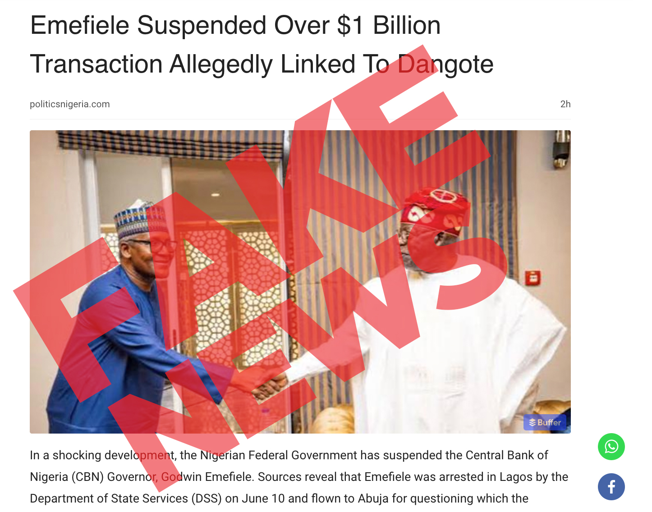Click the 2h timestamp label
The width and height of the screenshot is (652, 512).
point(565,104)
